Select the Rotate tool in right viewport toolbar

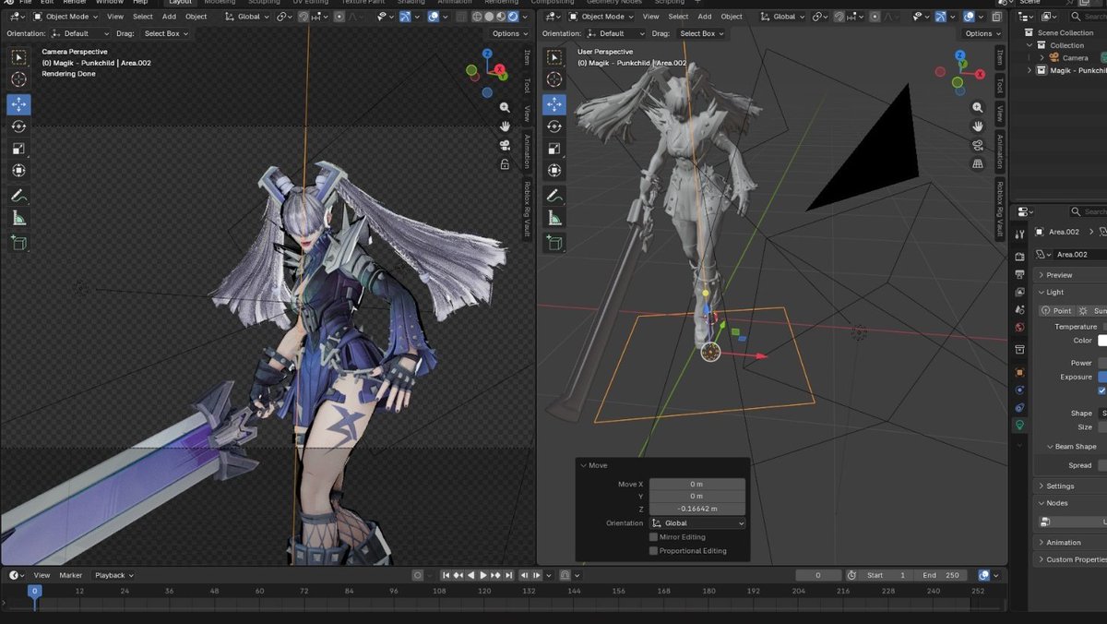(x=553, y=126)
